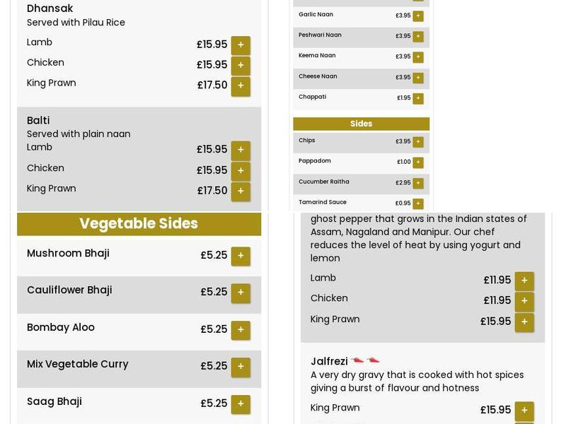Click the Vegetable Sides section header

coord(139,224)
